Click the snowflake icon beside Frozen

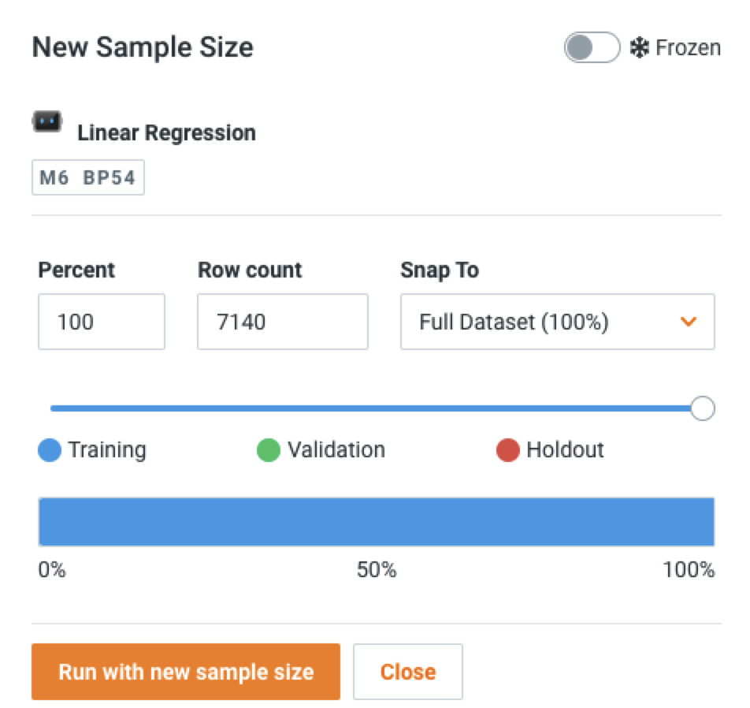click(x=637, y=48)
